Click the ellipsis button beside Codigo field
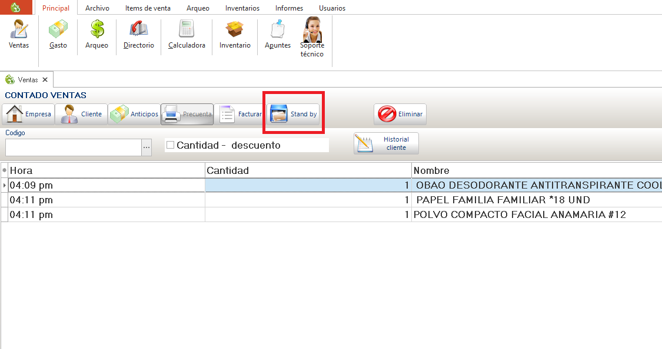 [147, 147]
